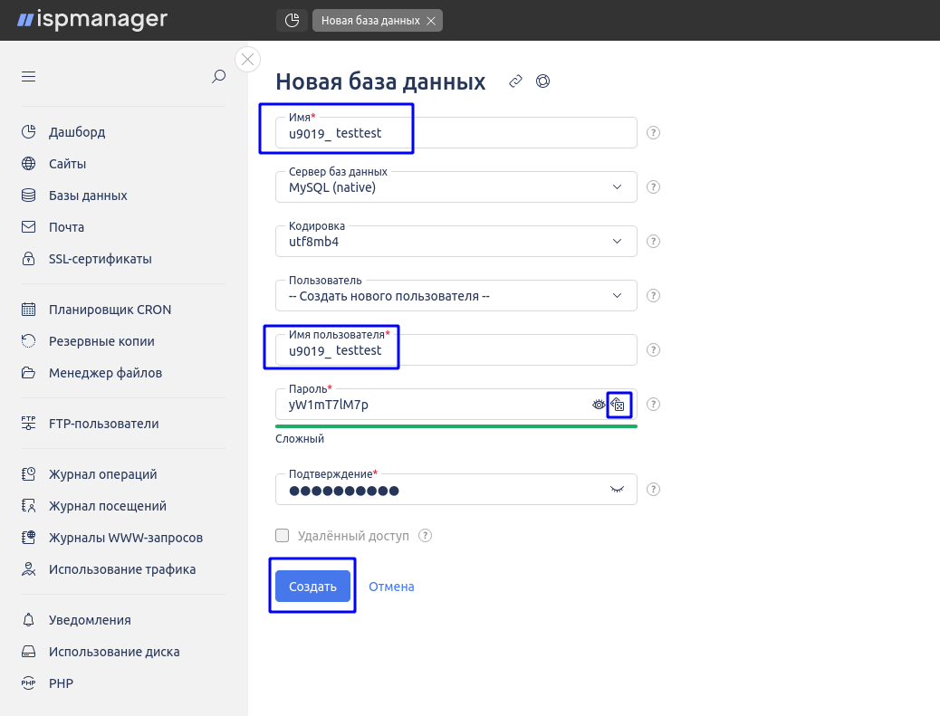Click the SSL-сертификаты lock icon
The width and height of the screenshot is (940, 716).
pos(28,259)
